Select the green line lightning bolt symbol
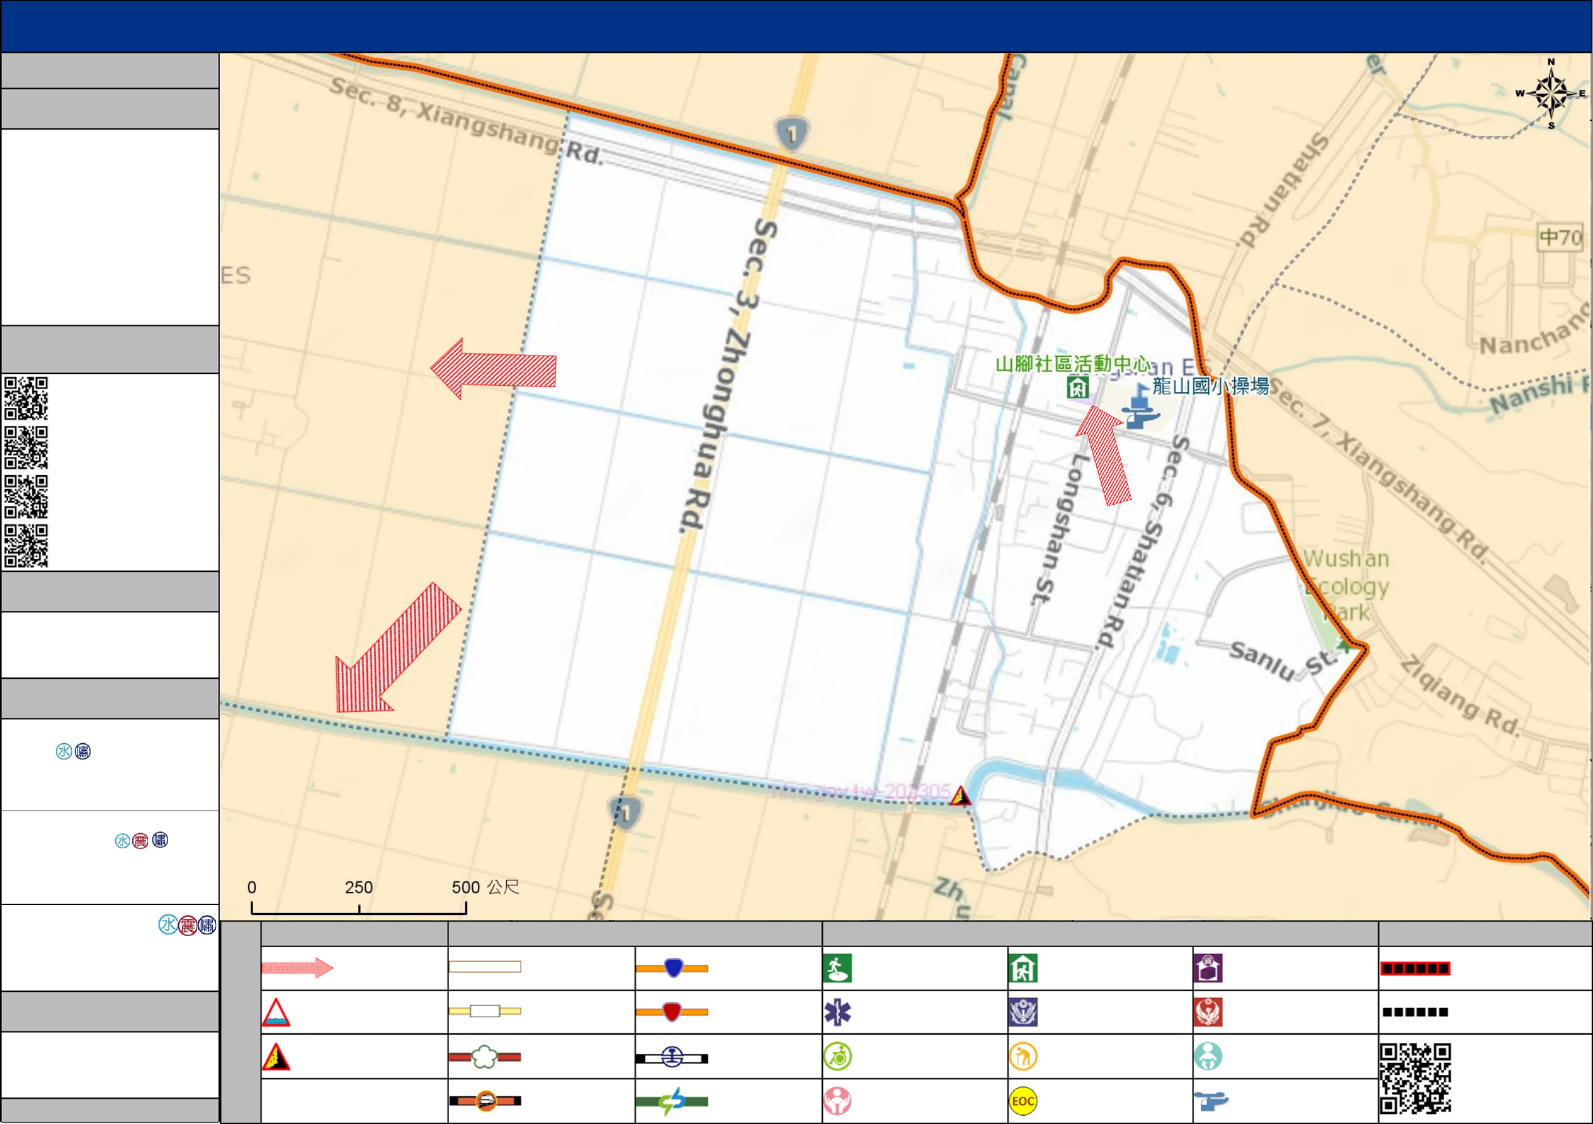 (672, 1101)
